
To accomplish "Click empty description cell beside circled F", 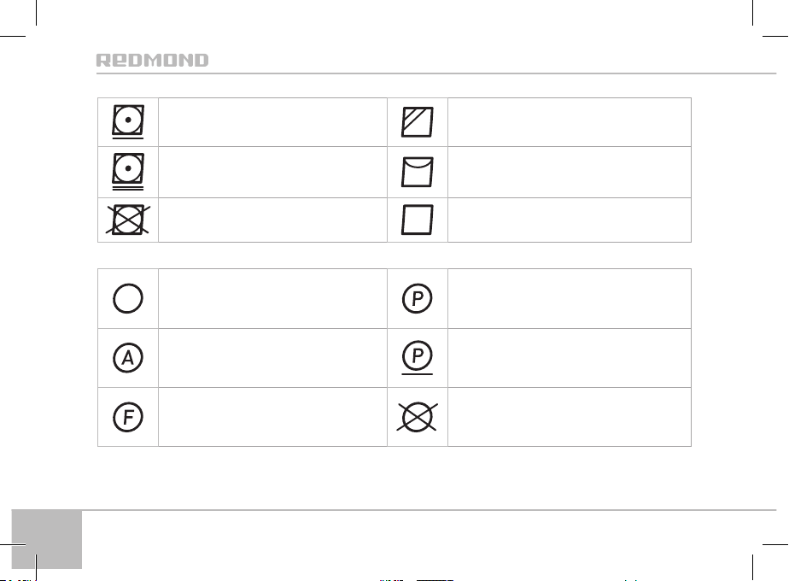I will [x=272, y=417].
